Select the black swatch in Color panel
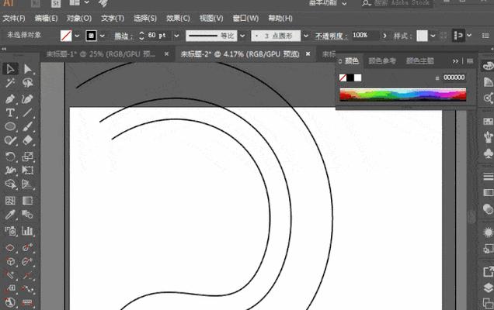494x310 pixels. 350,77
